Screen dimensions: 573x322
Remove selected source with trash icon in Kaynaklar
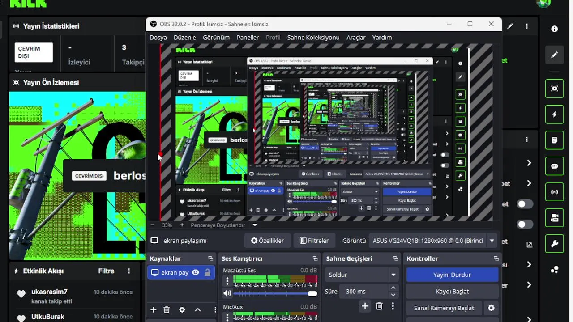[167, 309]
